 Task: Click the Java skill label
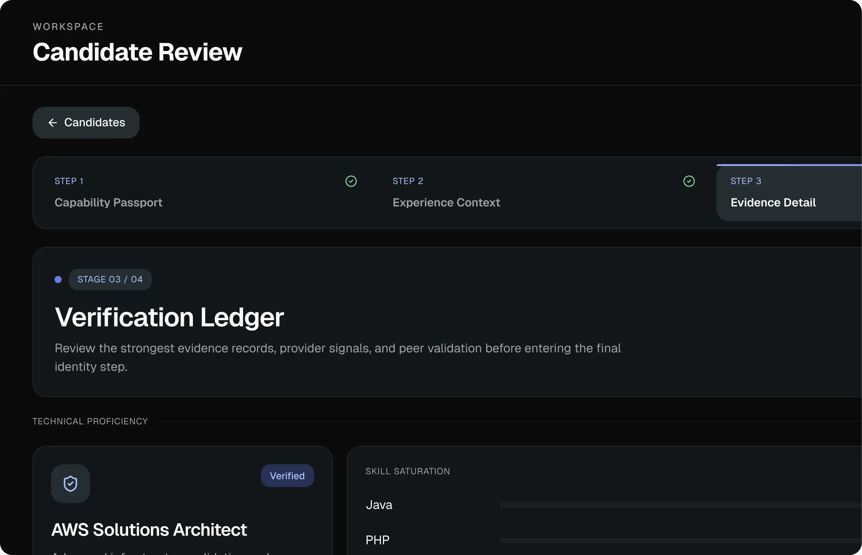[x=379, y=505]
